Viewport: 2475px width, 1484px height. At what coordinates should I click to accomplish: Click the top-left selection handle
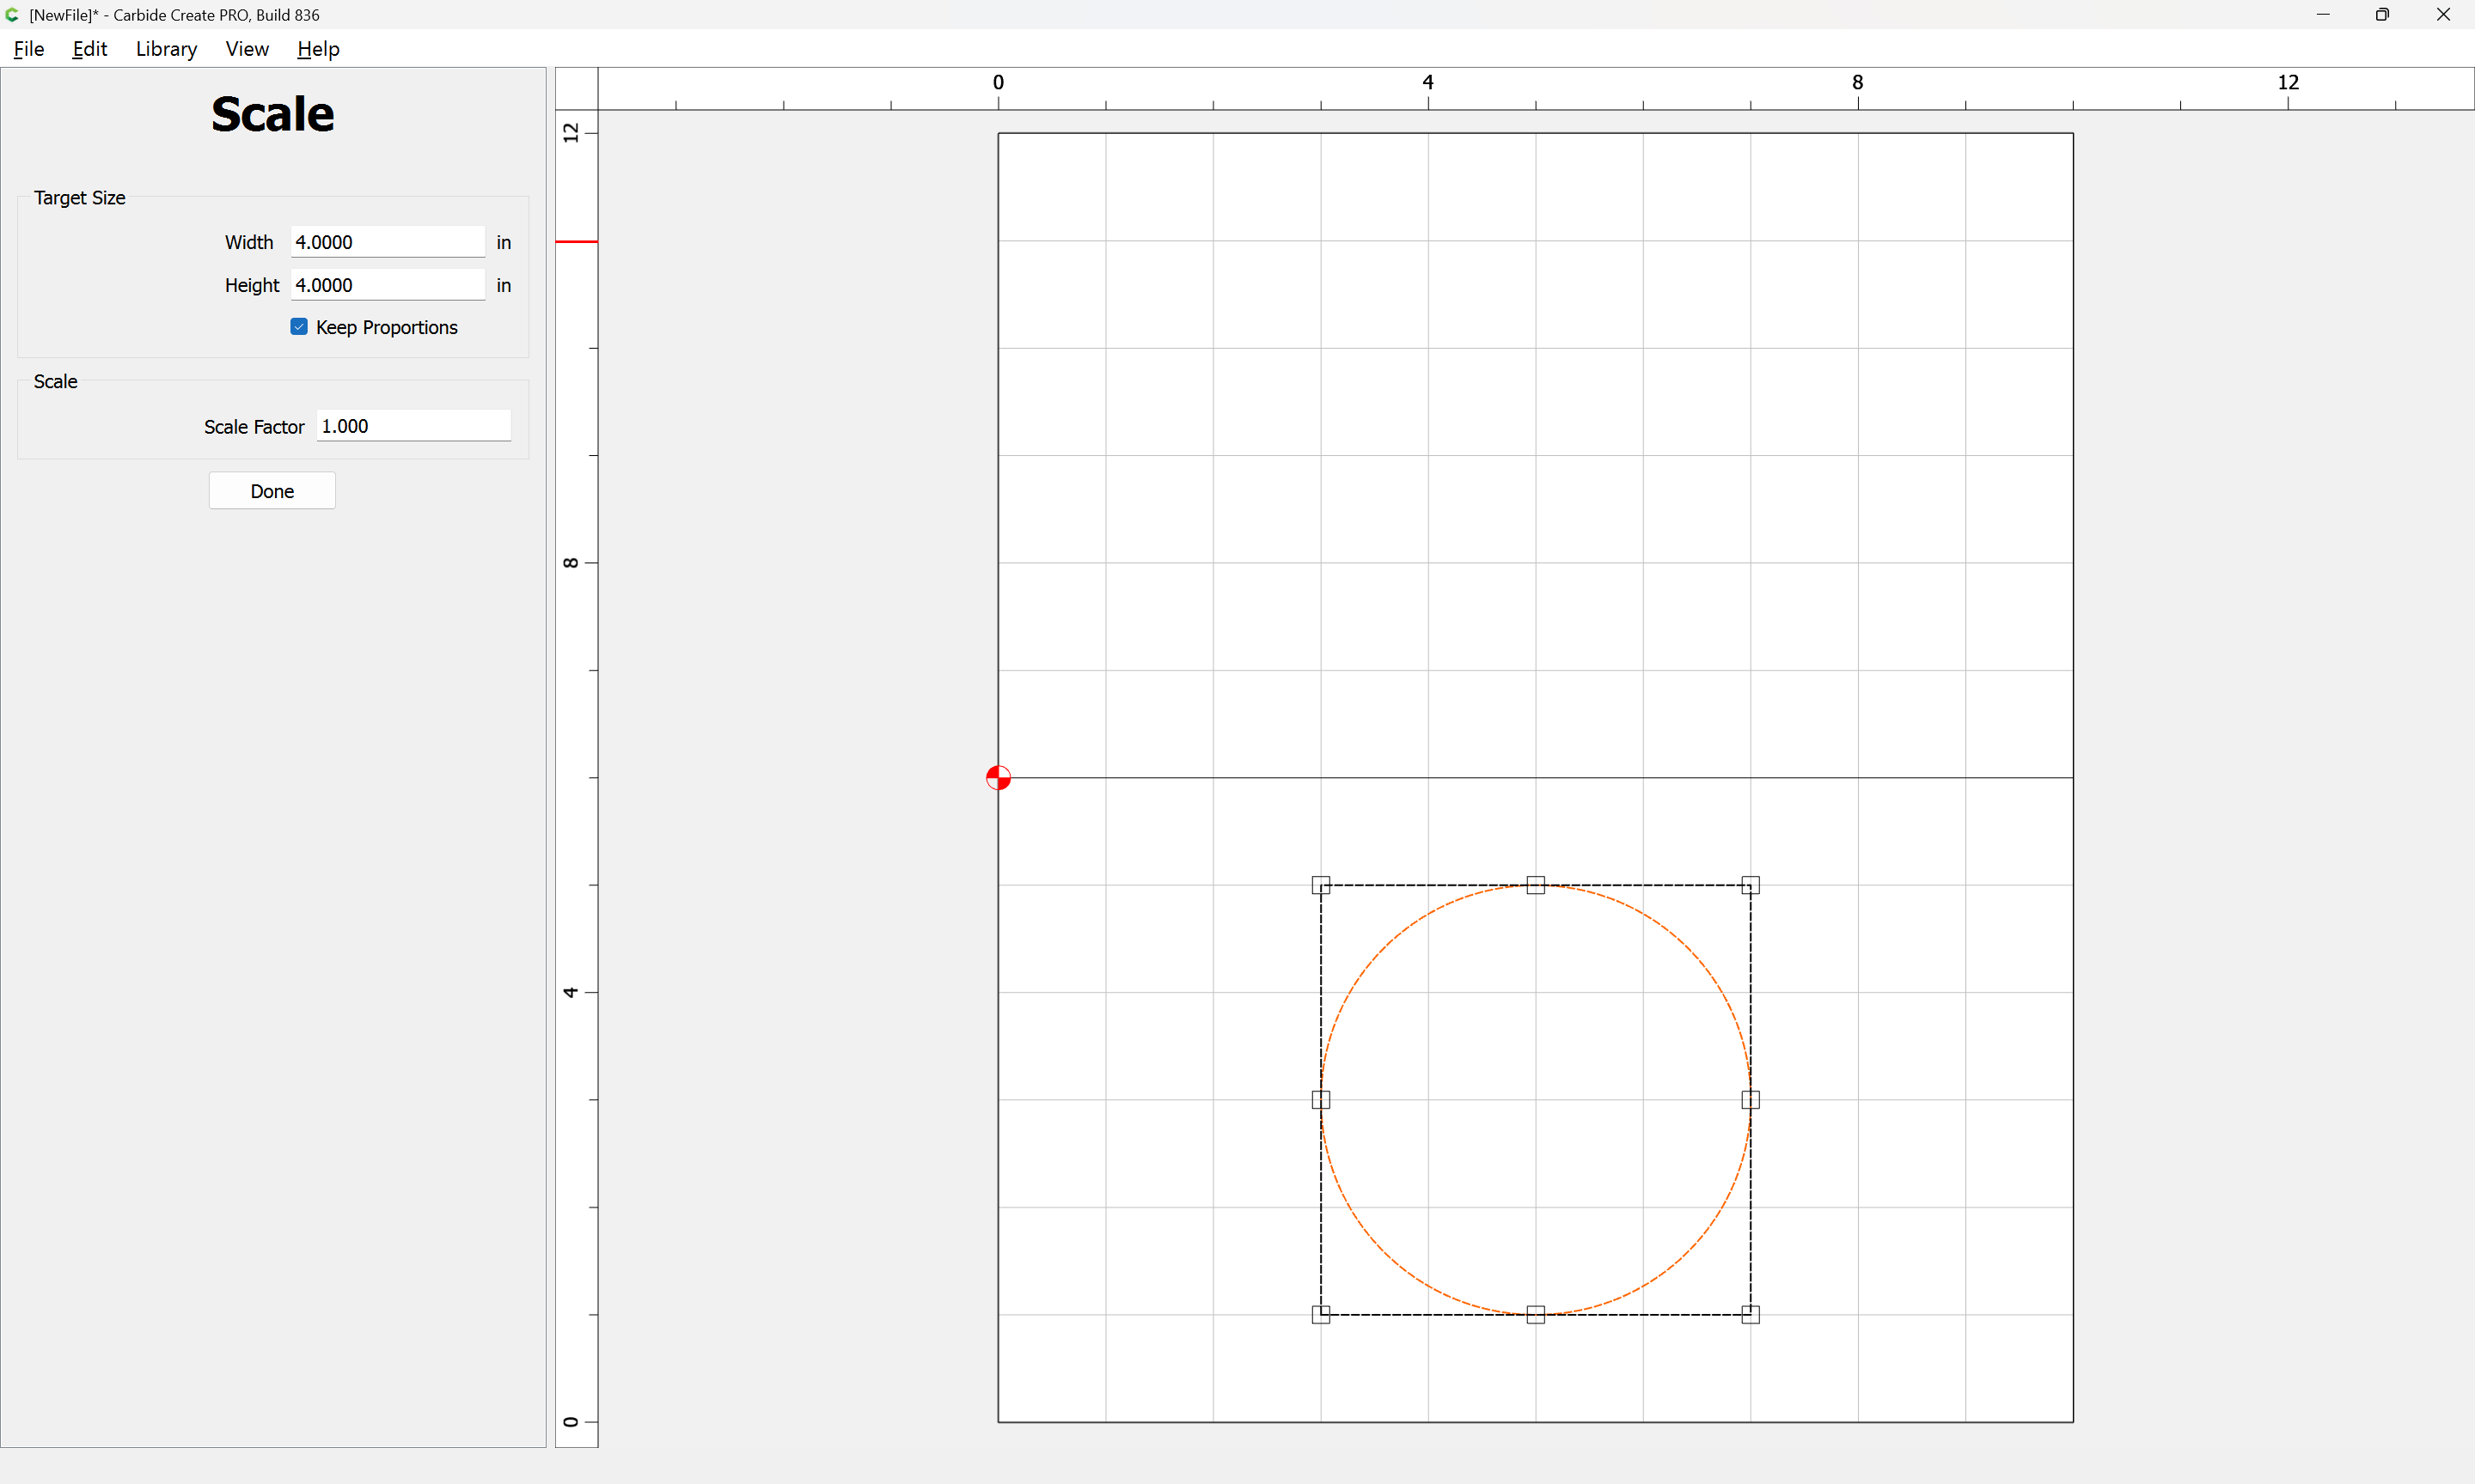click(x=1321, y=885)
